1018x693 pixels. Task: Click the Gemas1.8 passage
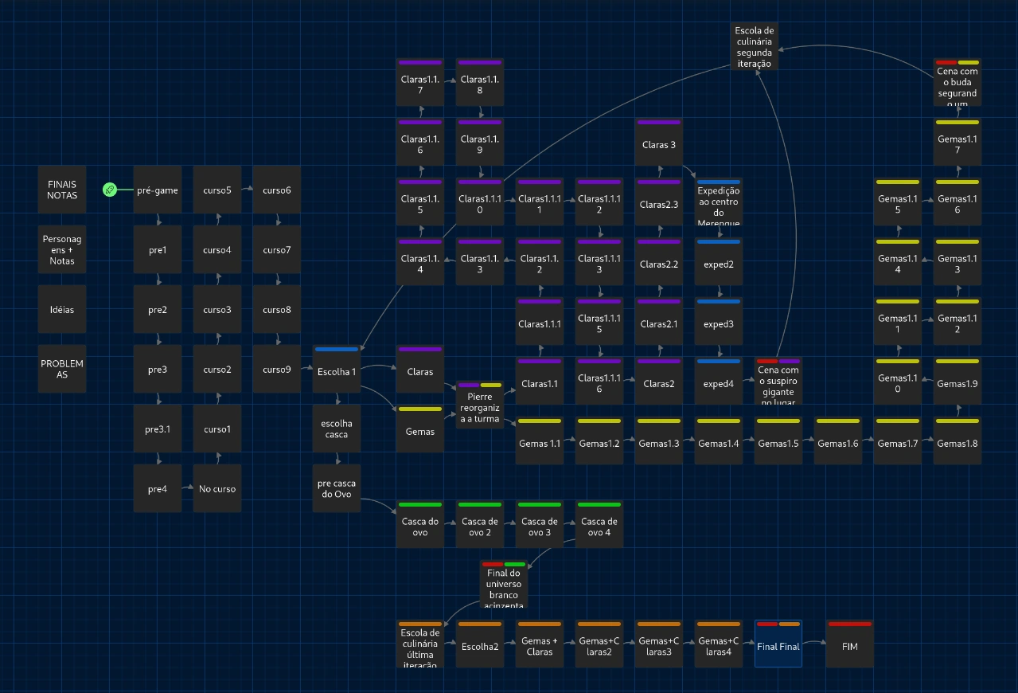tap(958, 444)
